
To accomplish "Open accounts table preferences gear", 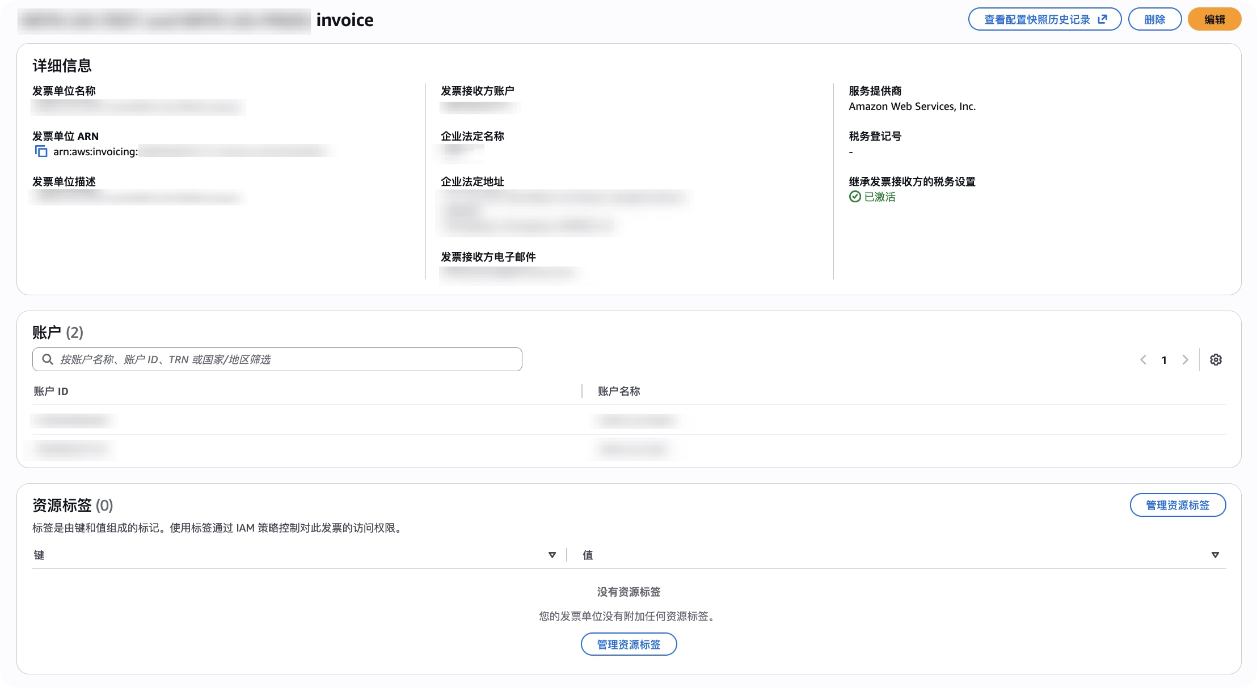I will 1216,360.
